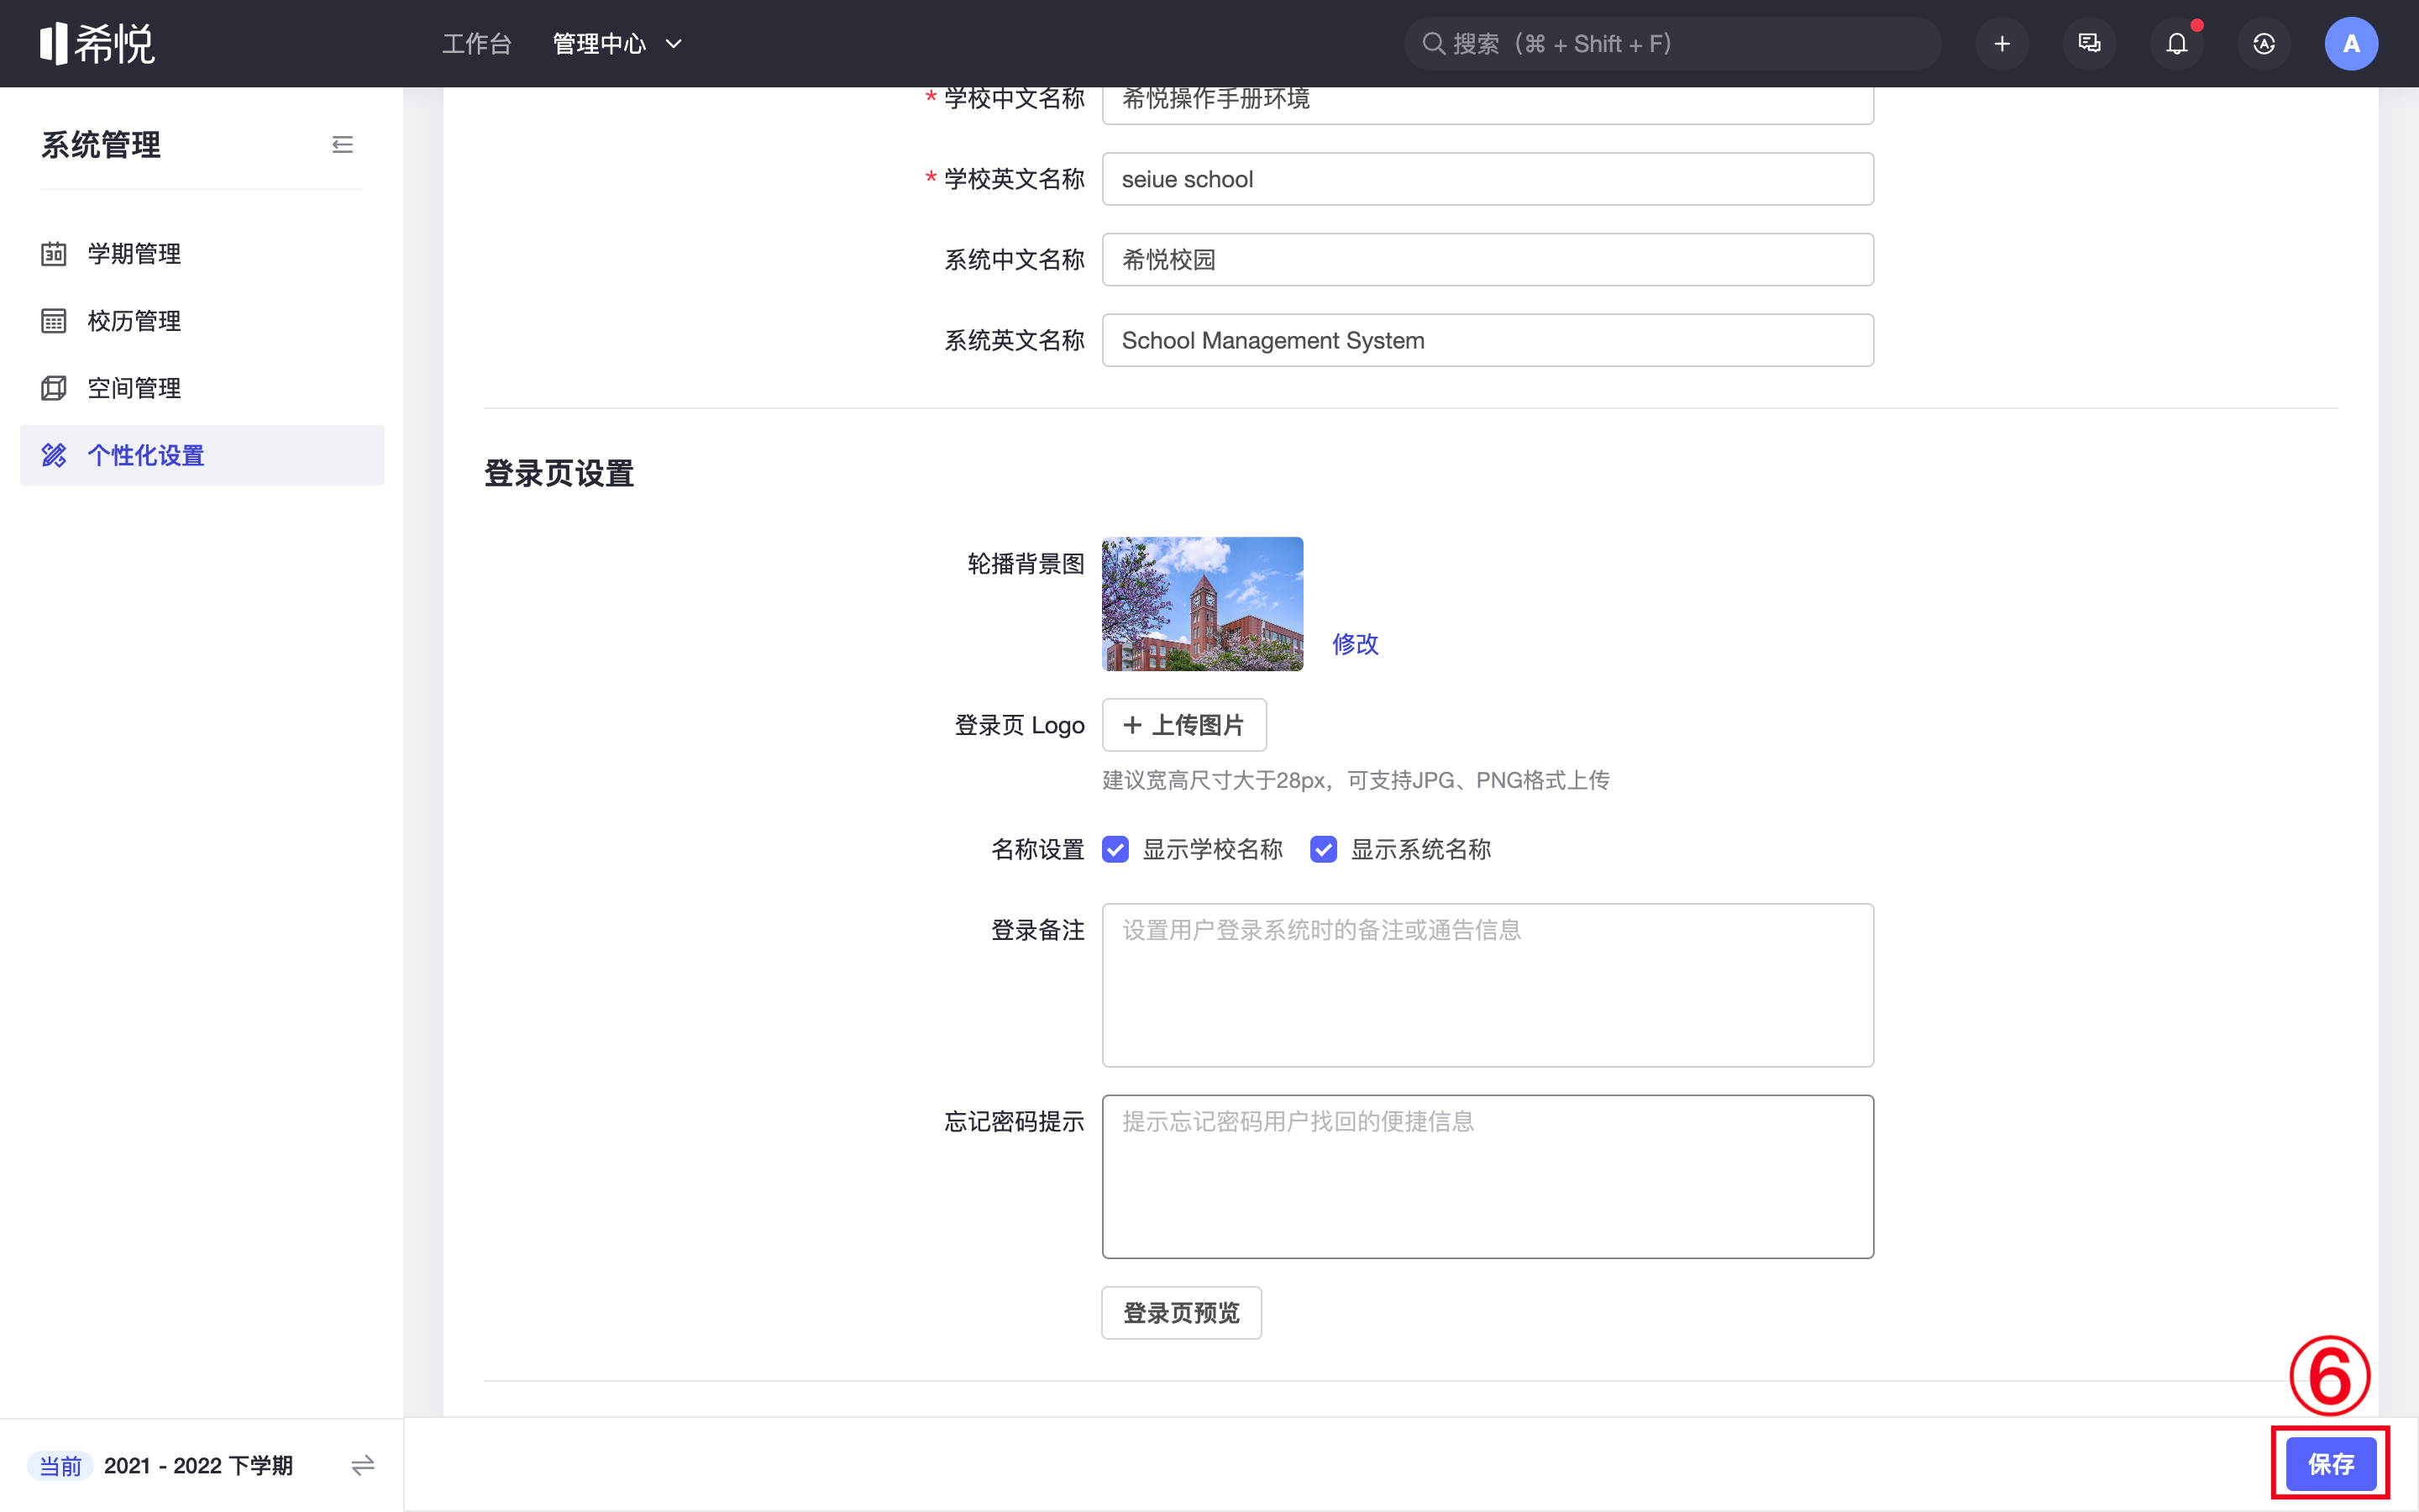2419x1512 pixels.
Task: Open the 工作台 tab
Action: 477,44
